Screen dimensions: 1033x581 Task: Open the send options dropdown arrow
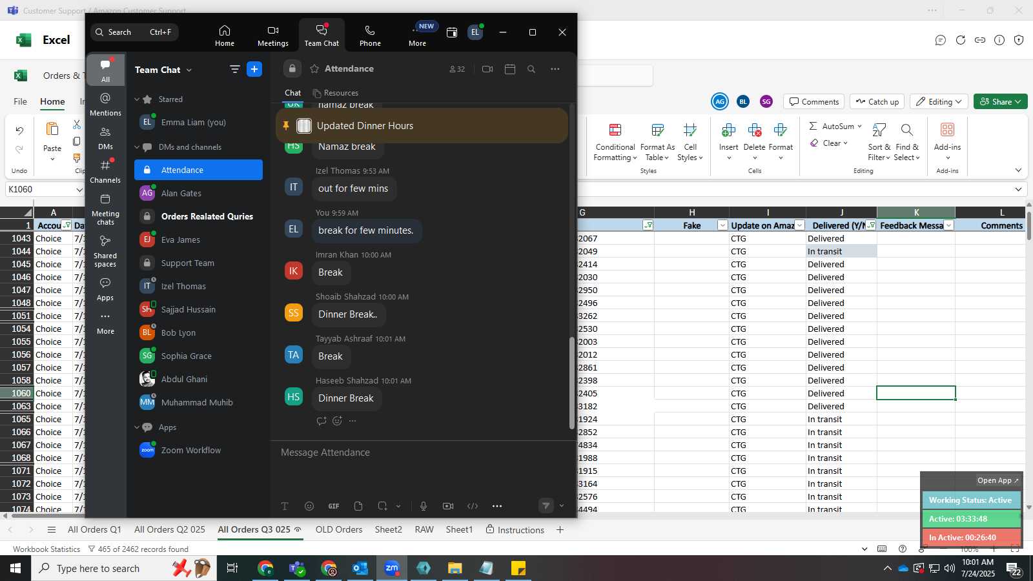click(x=562, y=506)
